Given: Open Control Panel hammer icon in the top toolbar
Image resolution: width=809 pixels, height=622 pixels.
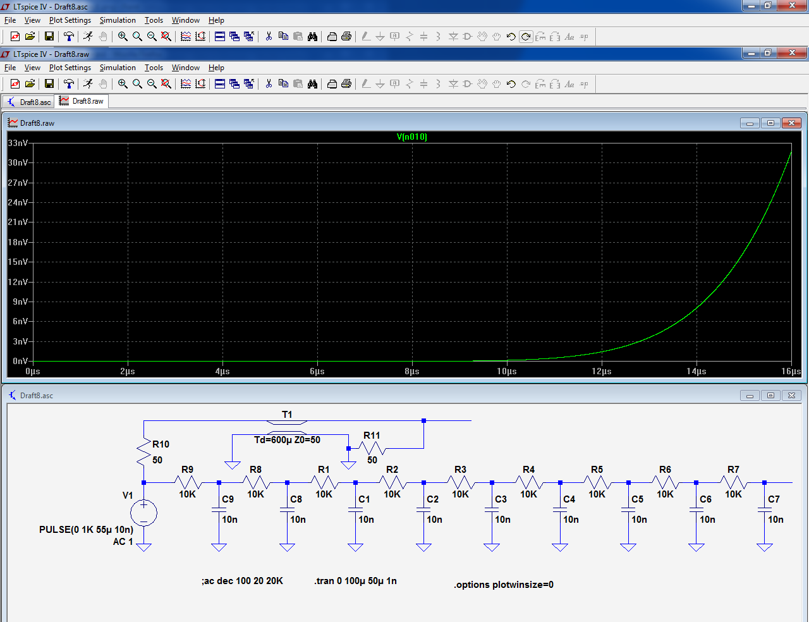Looking at the screenshot, I should [x=69, y=37].
